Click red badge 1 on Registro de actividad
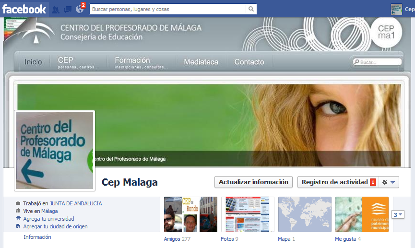This screenshot has width=415, height=248. tap(373, 182)
